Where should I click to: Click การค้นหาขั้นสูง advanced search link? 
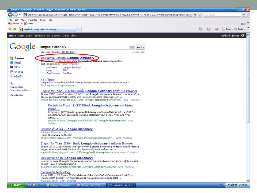click(x=139, y=52)
